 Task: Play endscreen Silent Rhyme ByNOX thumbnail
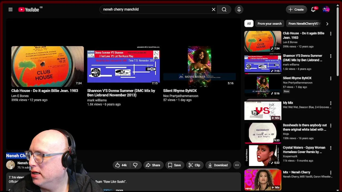(199, 66)
